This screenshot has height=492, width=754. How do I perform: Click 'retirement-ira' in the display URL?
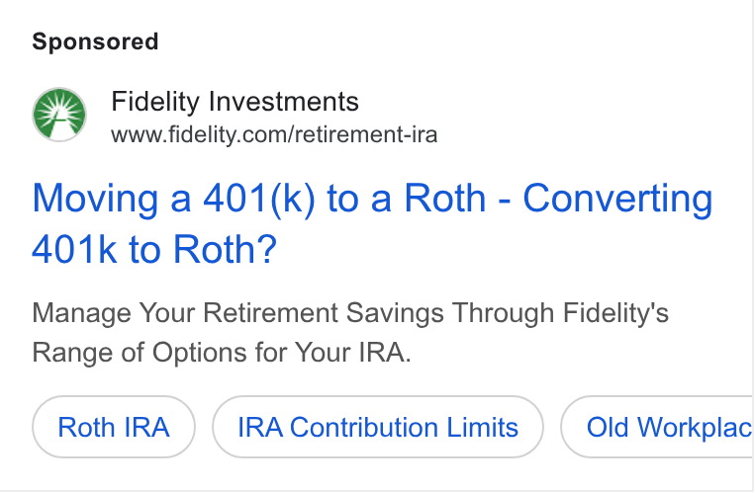[x=366, y=134]
